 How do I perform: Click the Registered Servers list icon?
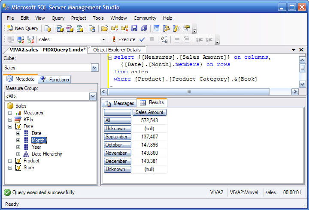[156, 28]
